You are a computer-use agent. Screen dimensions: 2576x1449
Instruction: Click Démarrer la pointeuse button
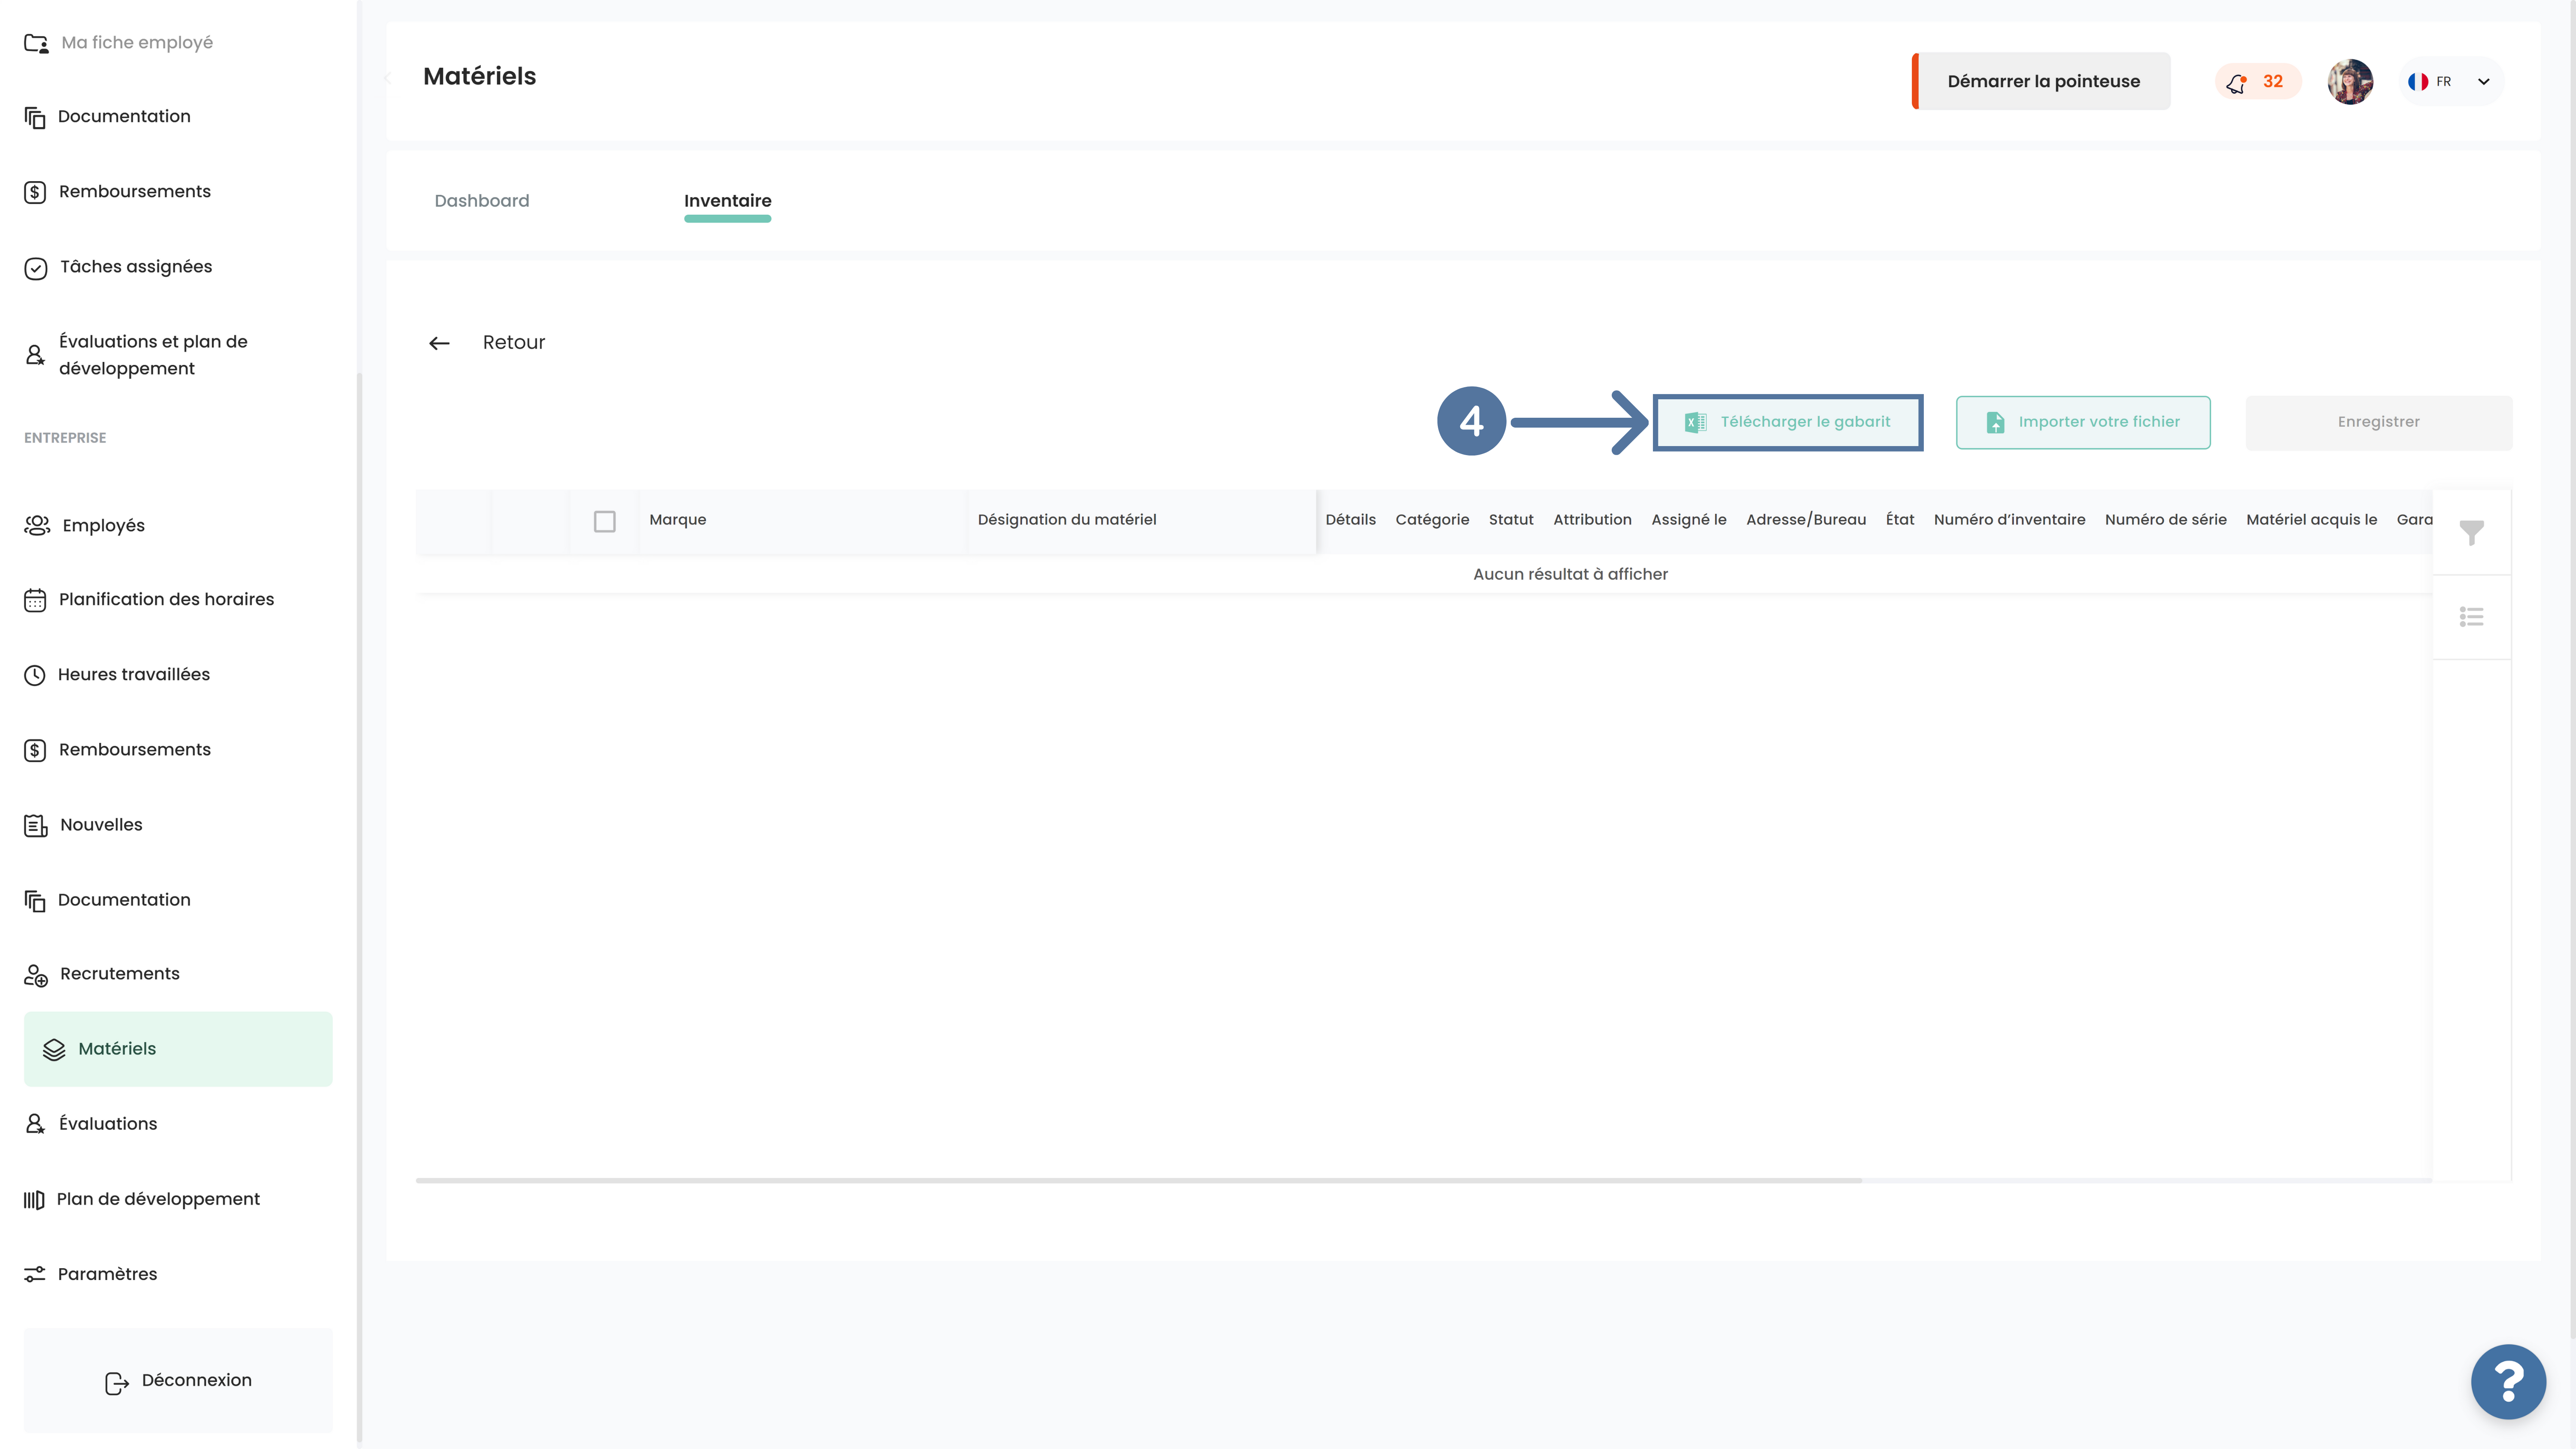point(2041,82)
